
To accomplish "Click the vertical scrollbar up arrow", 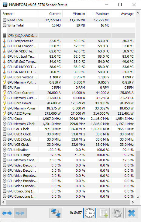I will [x=138, y=13].
